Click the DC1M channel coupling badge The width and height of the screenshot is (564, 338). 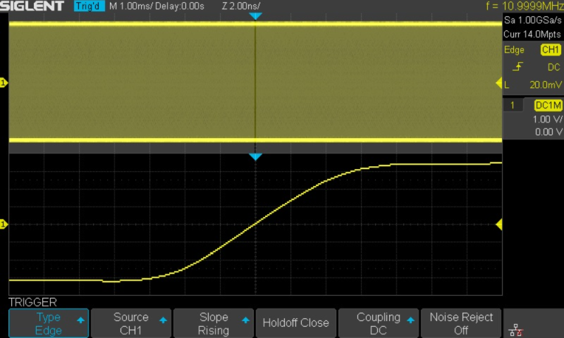548,105
